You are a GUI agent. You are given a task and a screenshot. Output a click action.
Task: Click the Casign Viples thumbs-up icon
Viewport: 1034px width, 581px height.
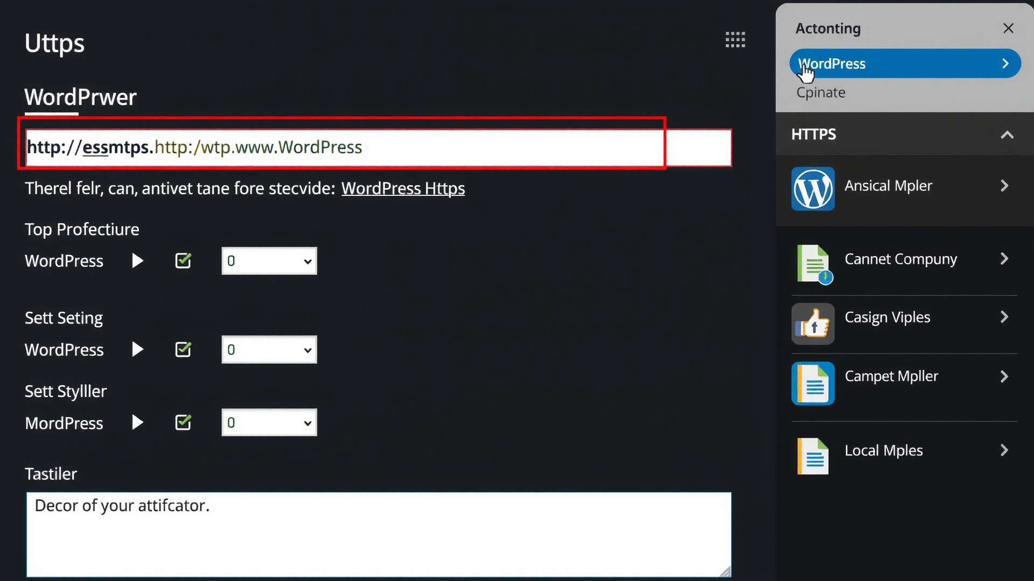[813, 324]
